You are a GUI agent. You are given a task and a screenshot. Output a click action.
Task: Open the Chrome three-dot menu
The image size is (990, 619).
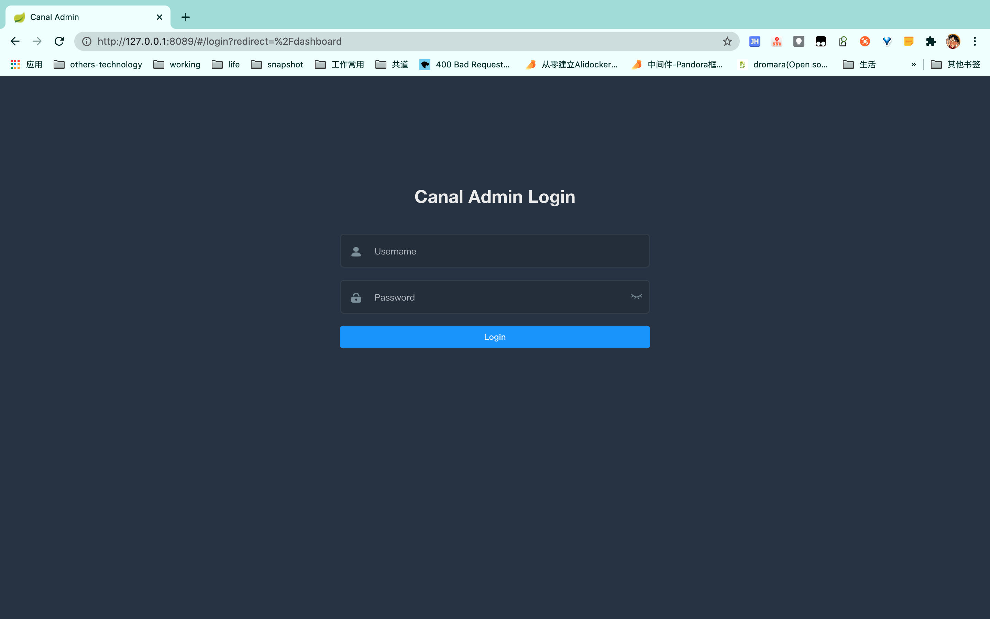click(x=975, y=41)
